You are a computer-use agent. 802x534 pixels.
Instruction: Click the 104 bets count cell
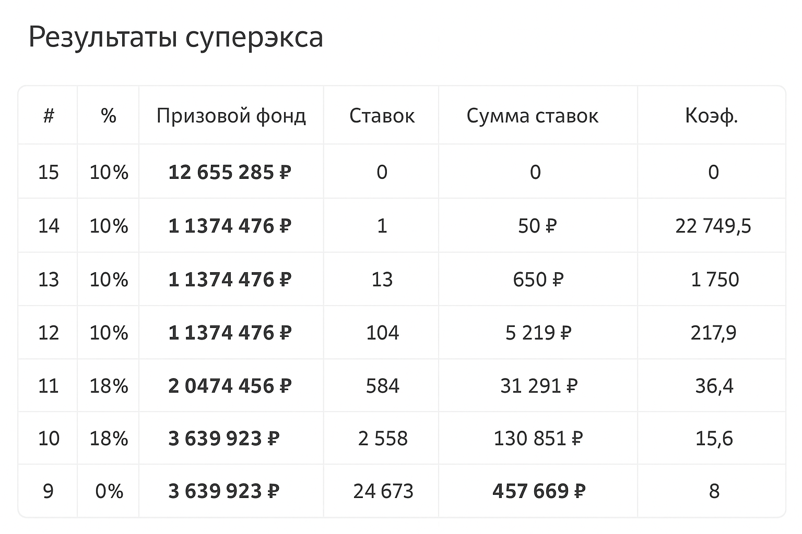point(382,333)
